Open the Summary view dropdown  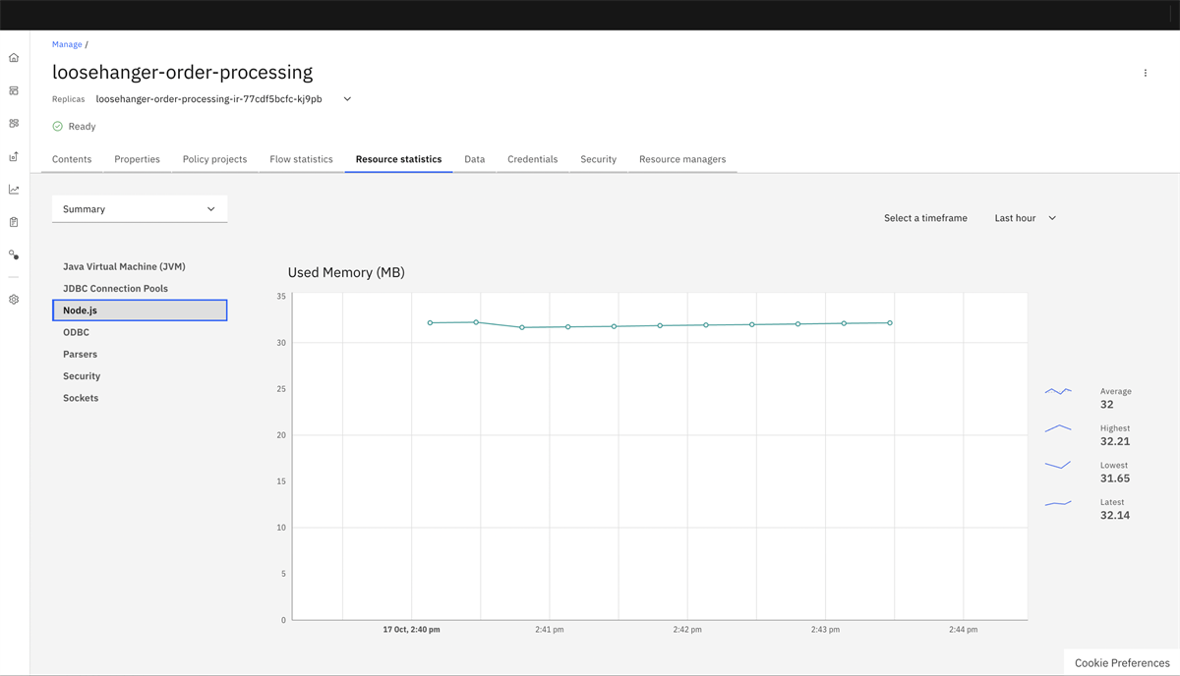pos(139,208)
